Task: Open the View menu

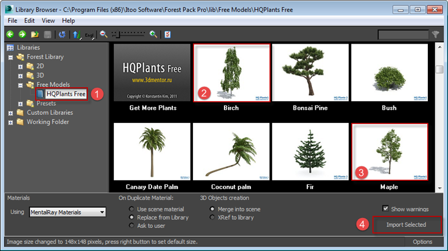Action: (48, 21)
